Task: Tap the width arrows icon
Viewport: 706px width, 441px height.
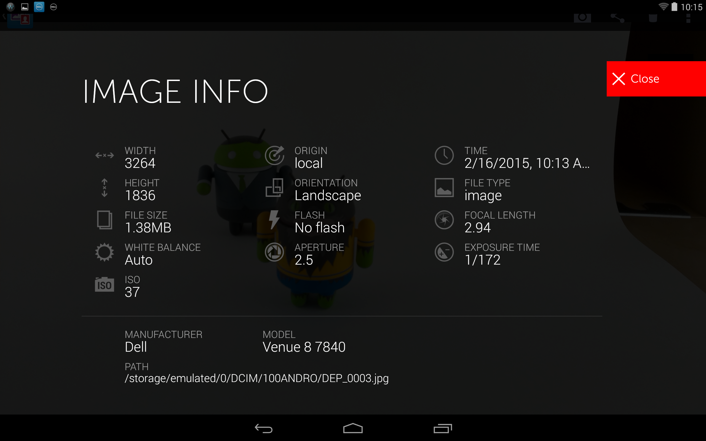Action: 104,155
